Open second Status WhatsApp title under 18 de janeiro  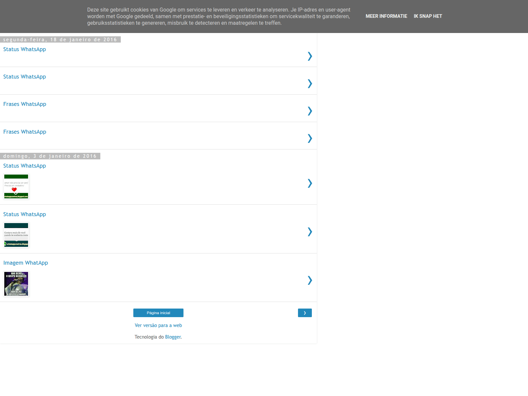[25, 77]
